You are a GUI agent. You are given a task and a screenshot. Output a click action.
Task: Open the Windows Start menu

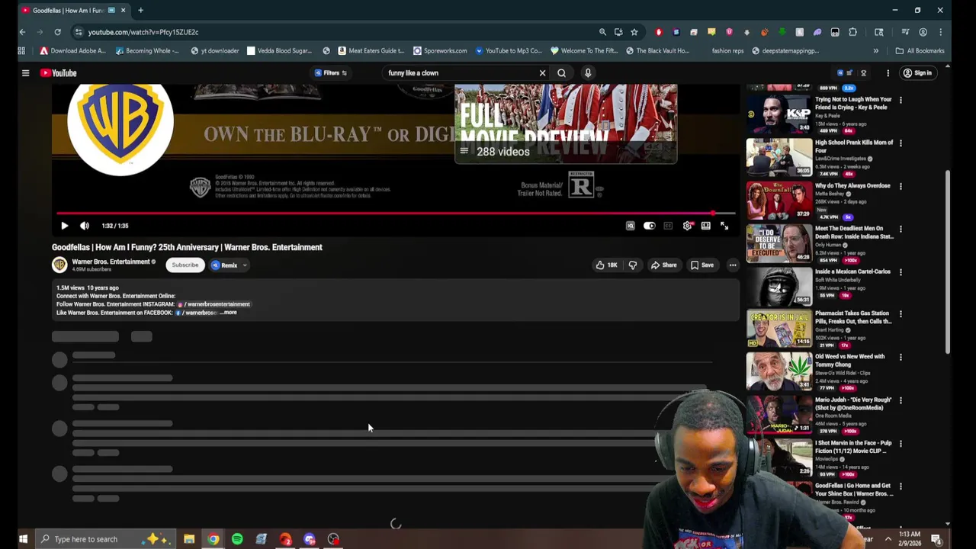click(x=23, y=539)
